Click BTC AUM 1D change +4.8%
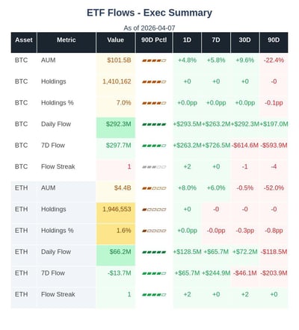Screen dimensions: 299x330 [187, 60]
